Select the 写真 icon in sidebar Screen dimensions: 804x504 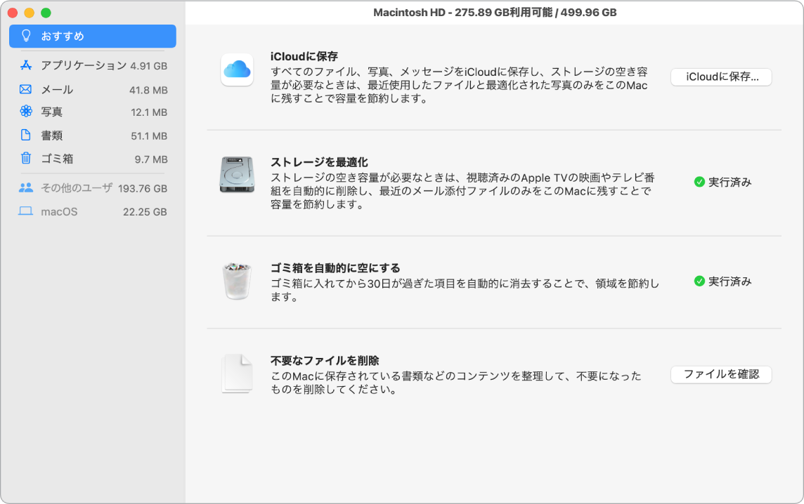click(27, 112)
